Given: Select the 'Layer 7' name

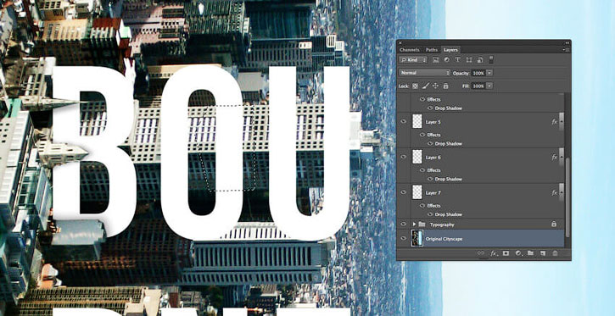Looking at the screenshot, I should click(433, 192).
